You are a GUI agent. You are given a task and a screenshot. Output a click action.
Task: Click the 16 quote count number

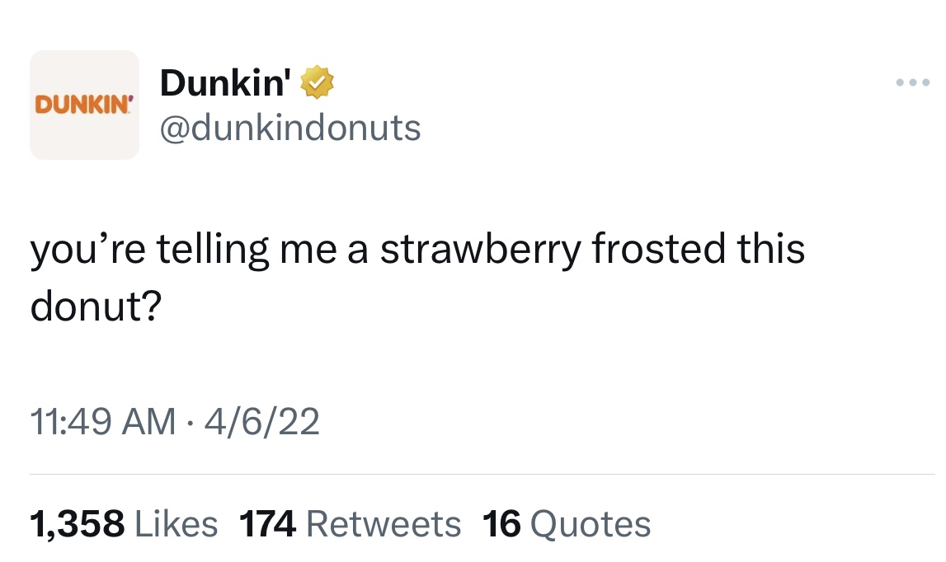tap(501, 523)
